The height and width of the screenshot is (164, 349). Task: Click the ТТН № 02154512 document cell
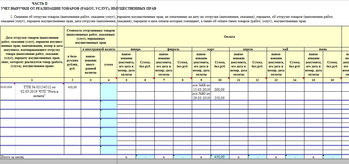[x=40, y=91]
